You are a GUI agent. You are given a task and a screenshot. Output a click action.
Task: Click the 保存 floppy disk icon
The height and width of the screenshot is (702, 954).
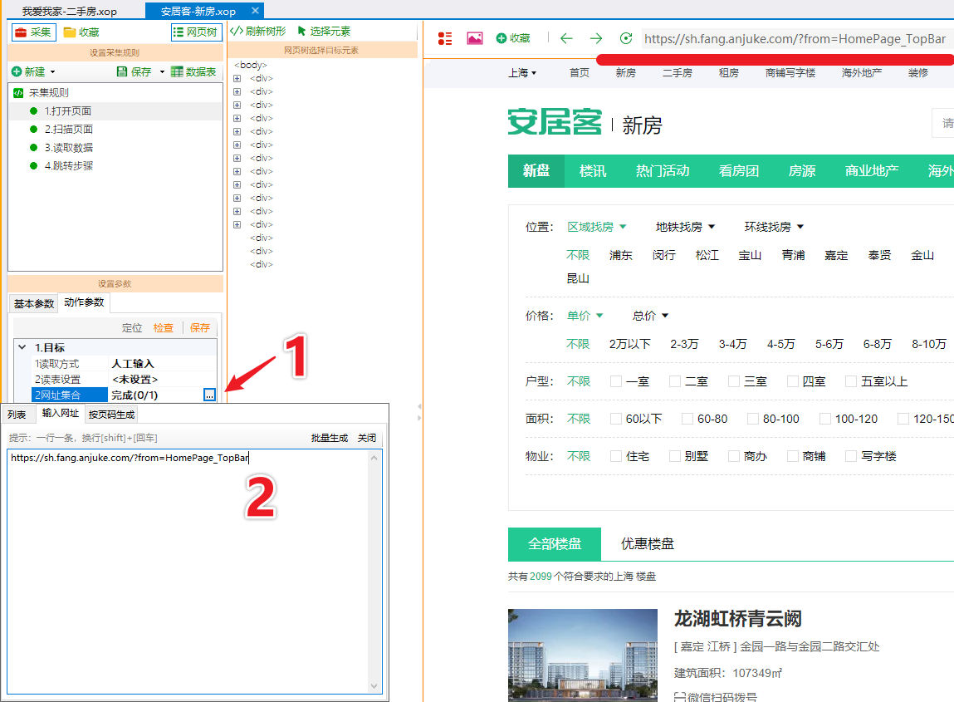(122, 71)
